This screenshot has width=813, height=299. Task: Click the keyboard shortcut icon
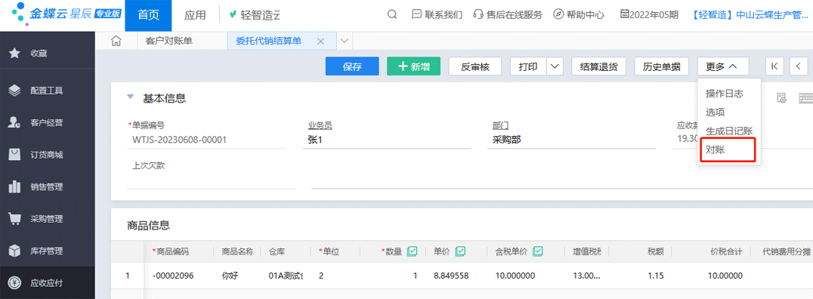(805, 98)
